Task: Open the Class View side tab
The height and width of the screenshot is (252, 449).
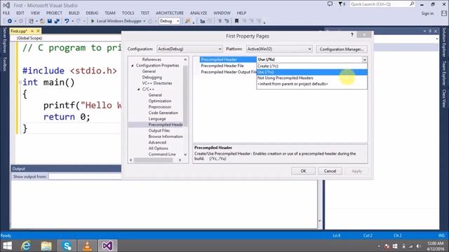Action: [444, 99]
